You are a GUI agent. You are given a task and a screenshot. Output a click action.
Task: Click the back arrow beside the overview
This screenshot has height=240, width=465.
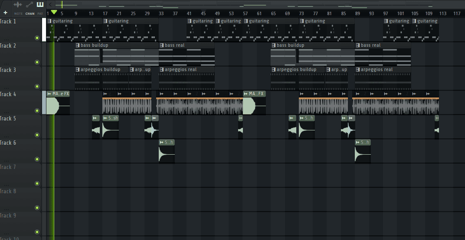50,5
